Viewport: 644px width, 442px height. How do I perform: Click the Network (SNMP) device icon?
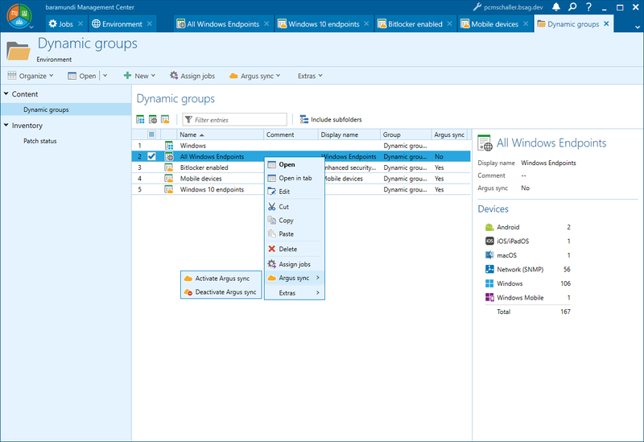click(489, 270)
